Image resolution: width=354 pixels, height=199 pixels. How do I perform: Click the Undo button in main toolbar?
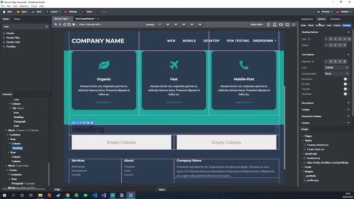[87, 12]
